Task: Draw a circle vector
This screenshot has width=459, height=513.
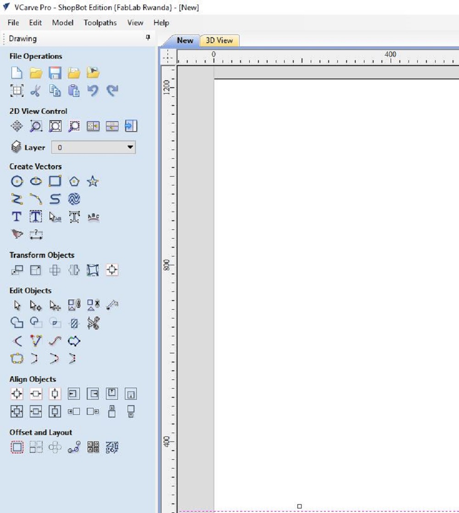Action: pos(17,181)
